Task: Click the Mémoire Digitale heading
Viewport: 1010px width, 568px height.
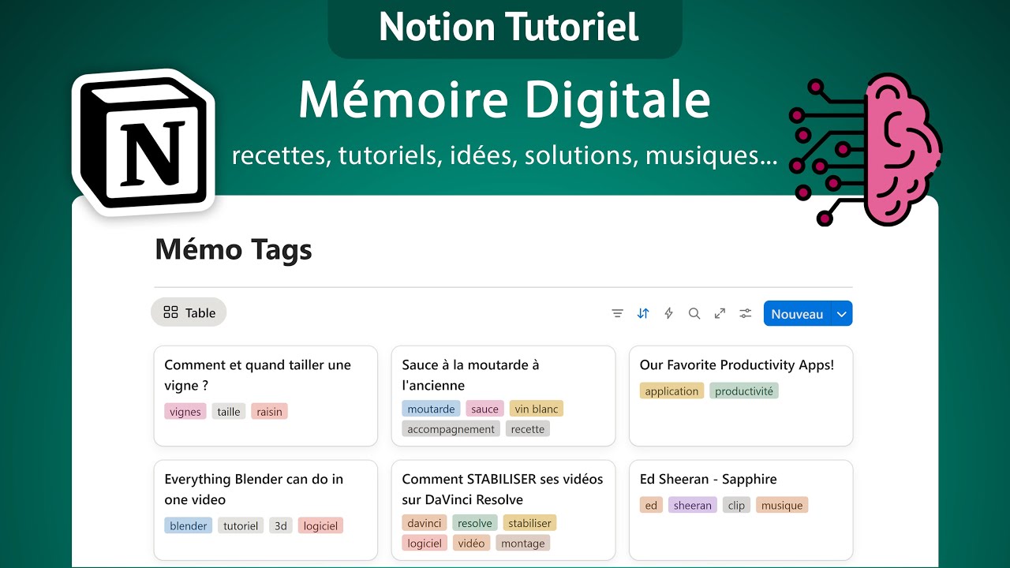Action: point(505,100)
